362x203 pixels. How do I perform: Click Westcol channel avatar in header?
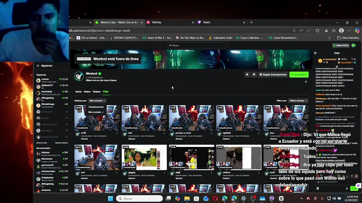point(79,76)
